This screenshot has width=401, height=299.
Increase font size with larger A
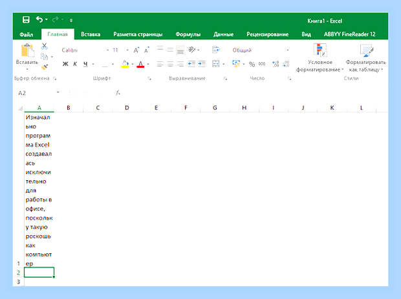pos(136,50)
